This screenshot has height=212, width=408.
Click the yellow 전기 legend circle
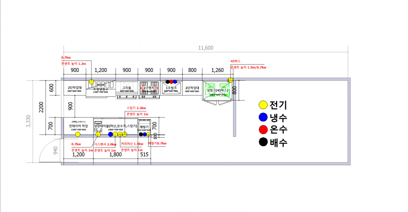(x=263, y=105)
